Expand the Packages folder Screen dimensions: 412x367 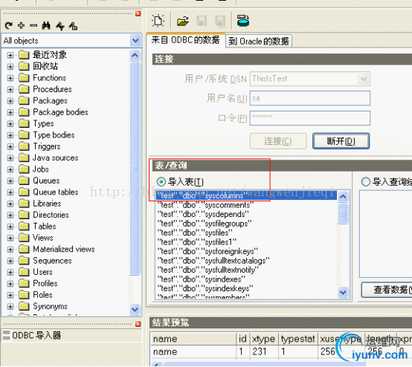click(10, 101)
